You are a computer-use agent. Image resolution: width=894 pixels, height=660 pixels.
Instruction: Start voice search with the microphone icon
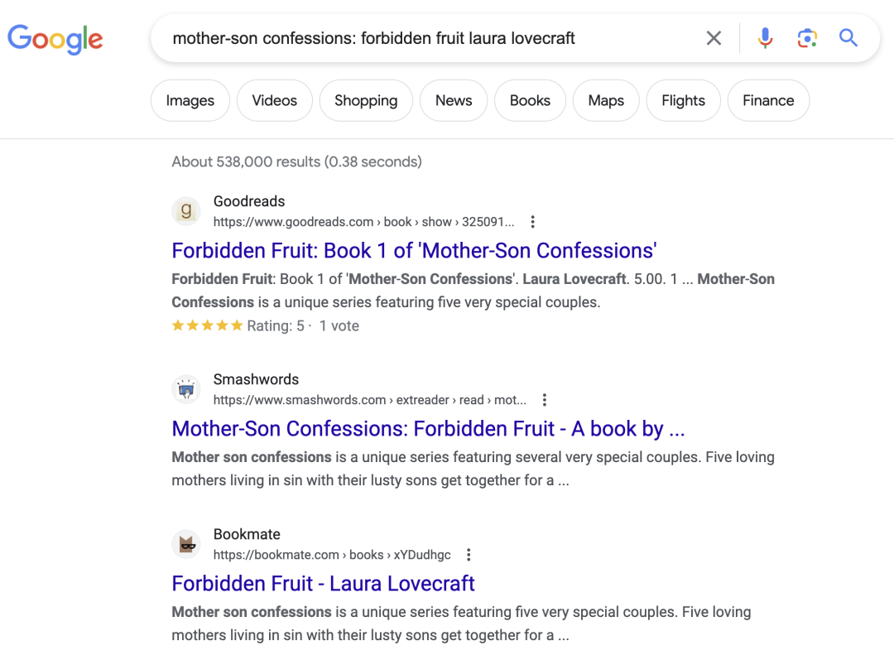coord(765,38)
